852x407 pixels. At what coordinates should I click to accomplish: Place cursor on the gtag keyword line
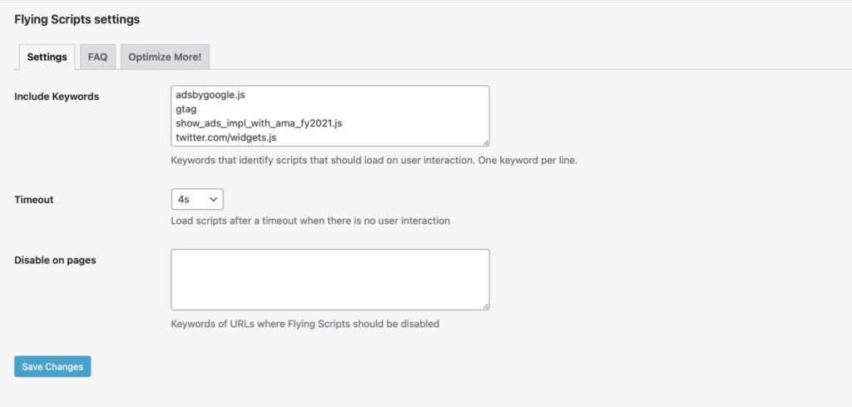pyautogui.click(x=185, y=109)
